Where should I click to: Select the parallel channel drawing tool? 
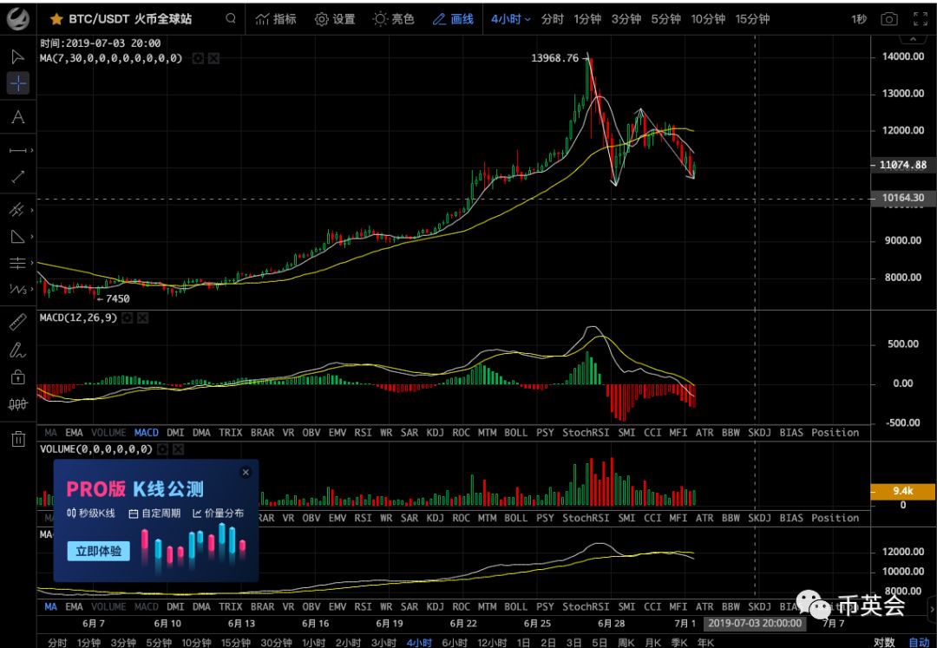pyautogui.click(x=16, y=210)
